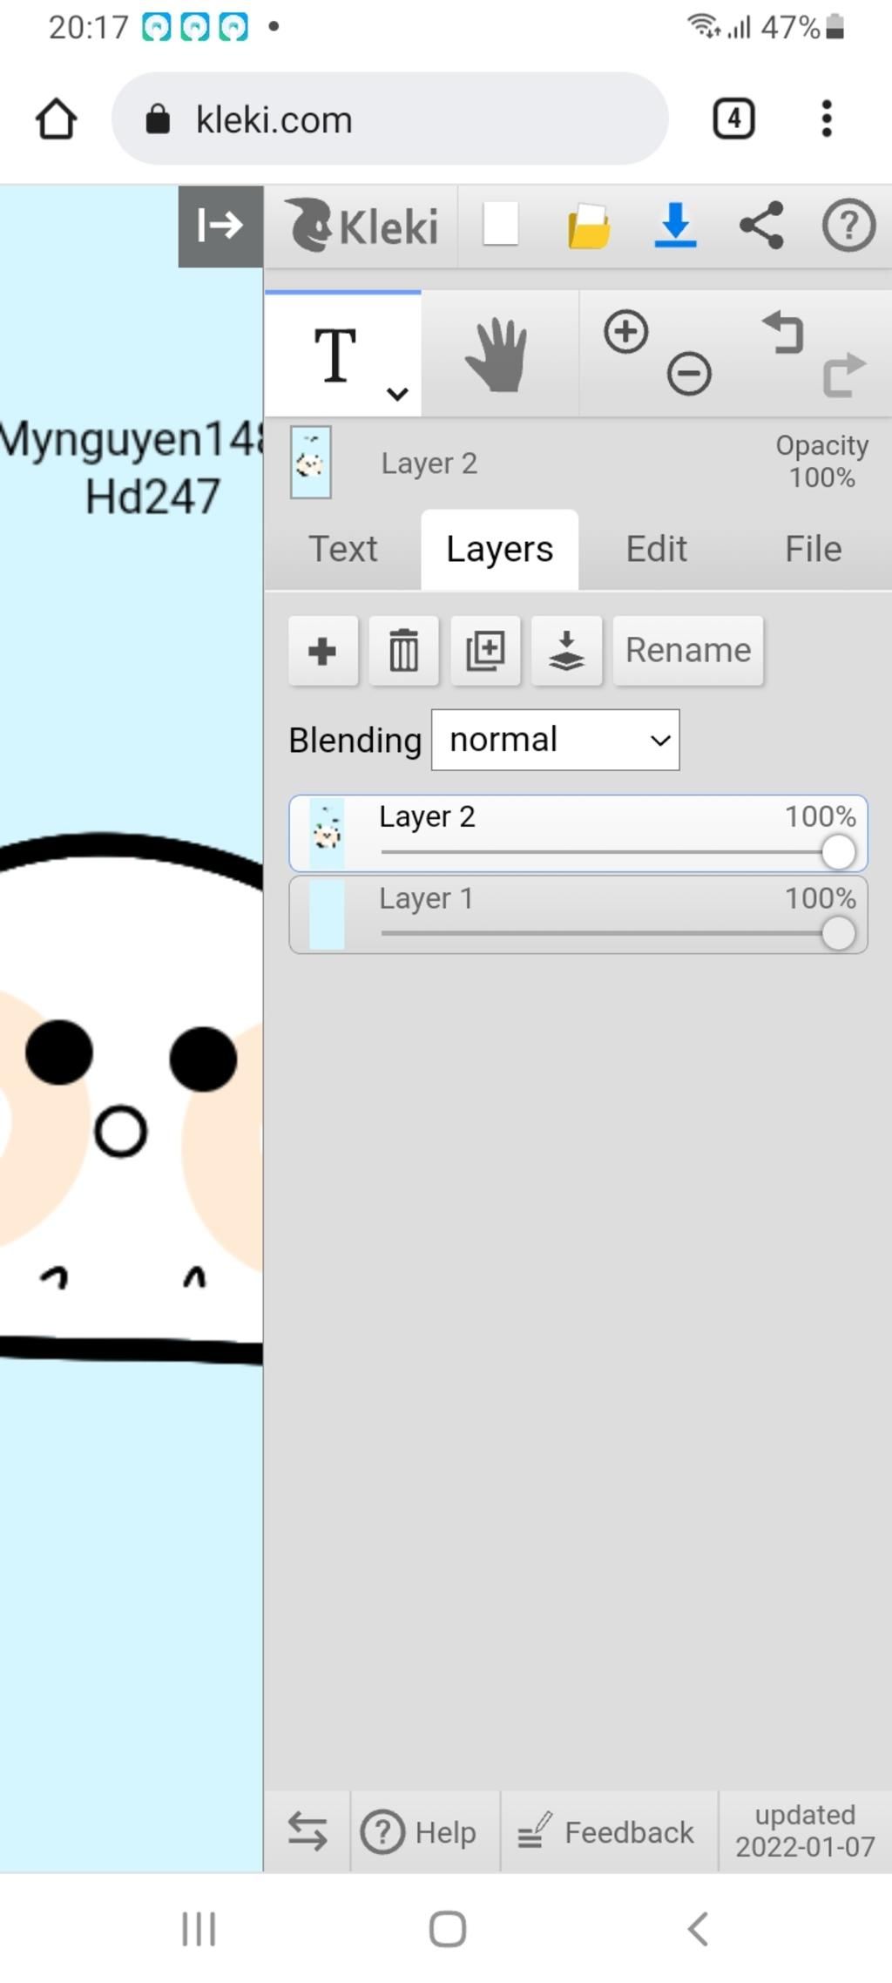The height and width of the screenshot is (1983, 892).
Task: Click the "Opacity 100%" label in the header
Action: 821,461
